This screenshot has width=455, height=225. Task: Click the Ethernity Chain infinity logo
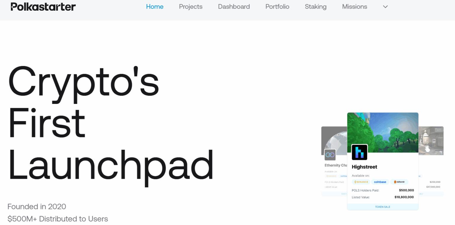pos(330,155)
